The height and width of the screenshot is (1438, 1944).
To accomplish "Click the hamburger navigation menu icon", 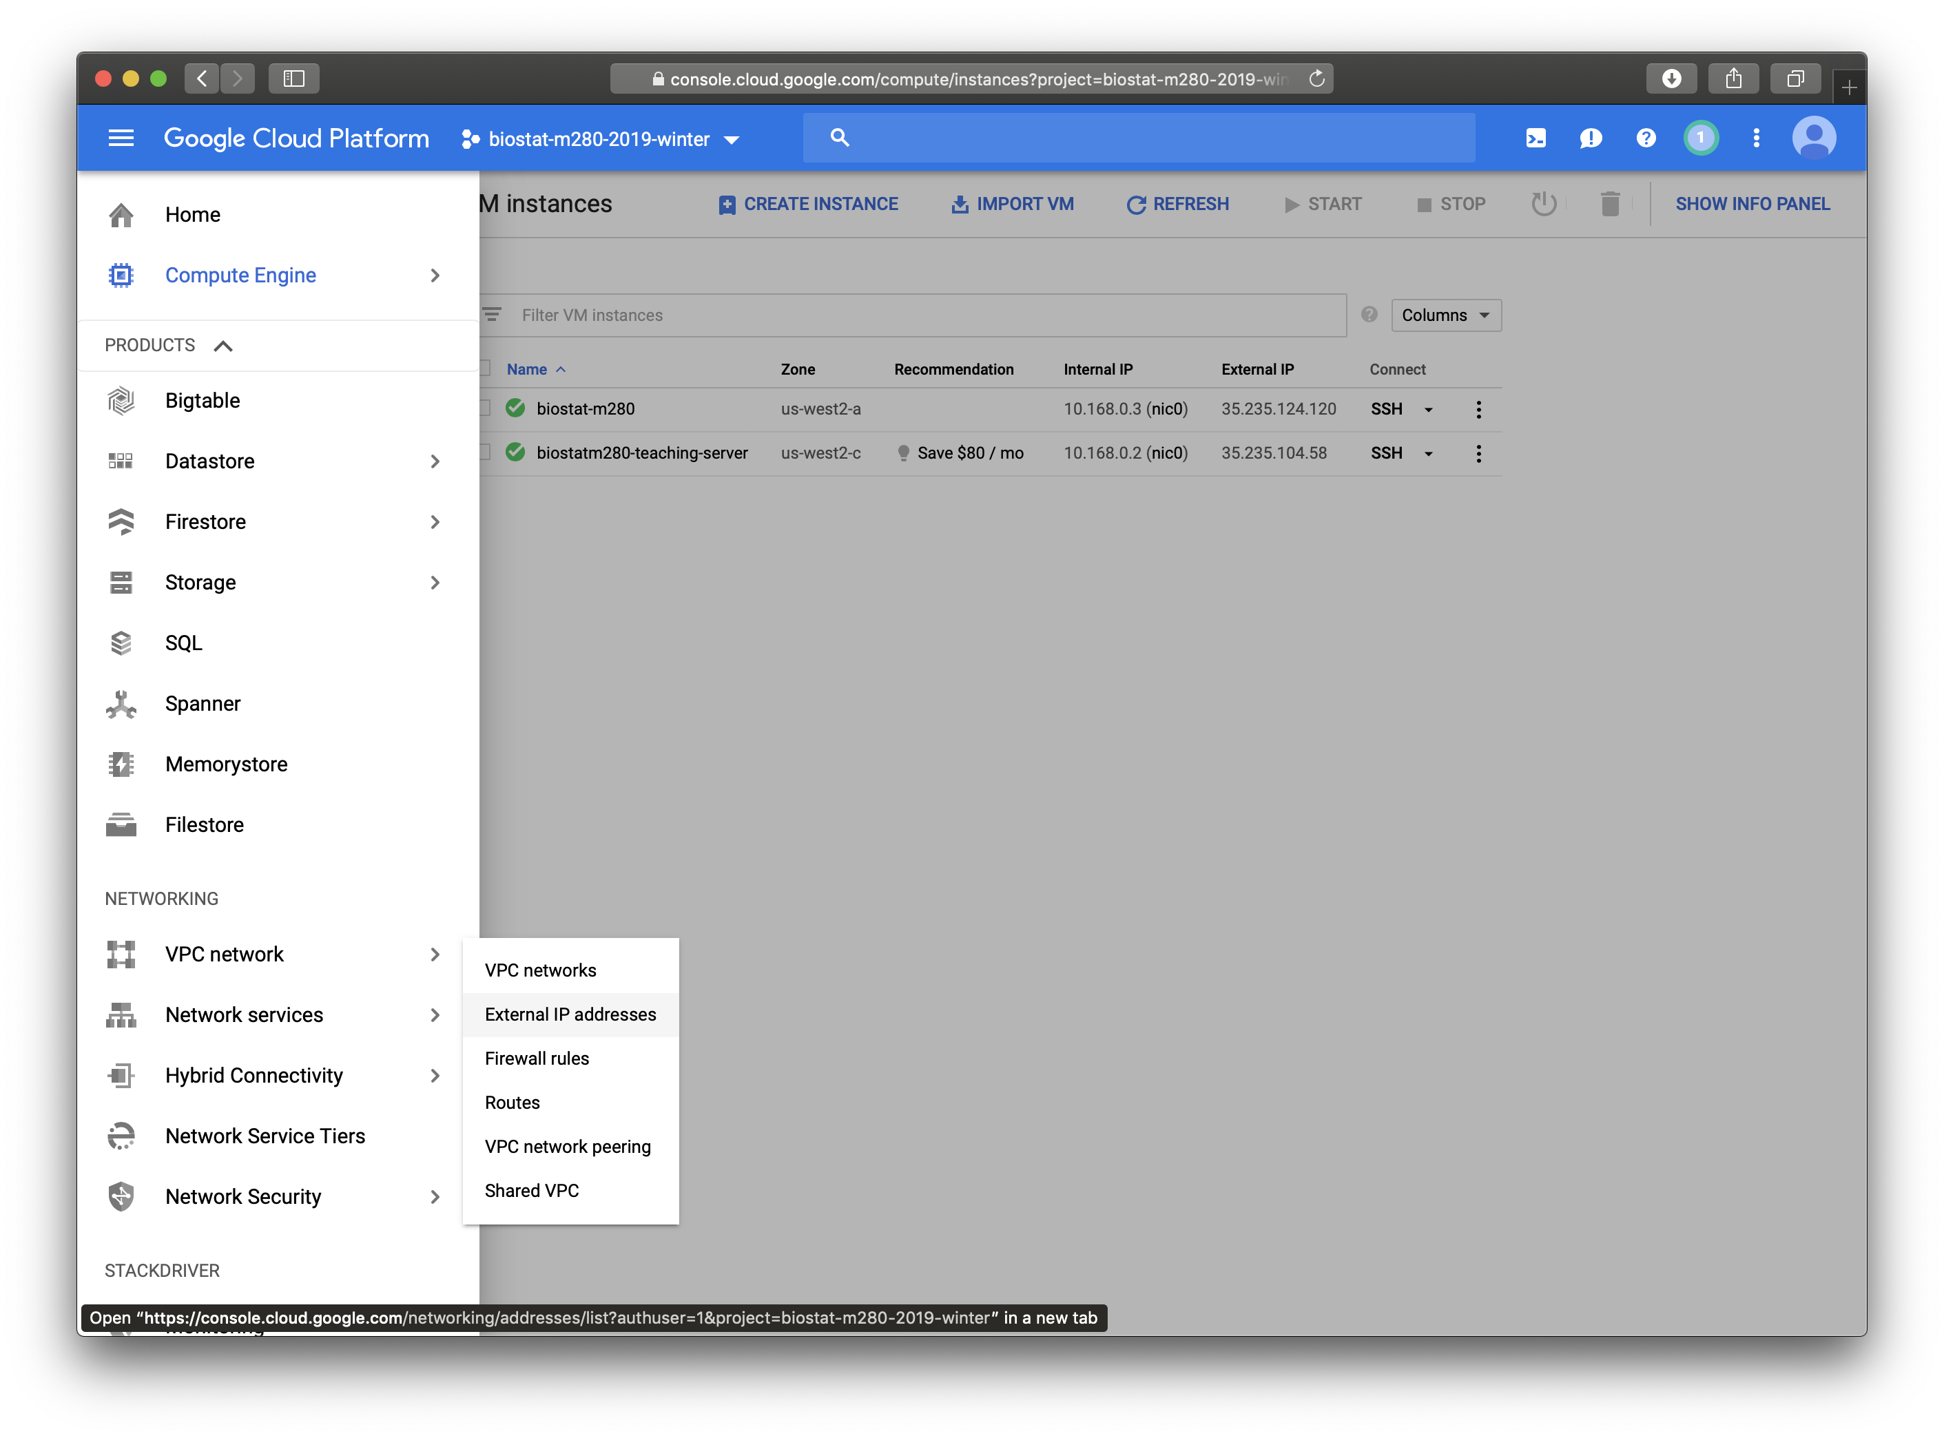I will [x=121, y=138].
